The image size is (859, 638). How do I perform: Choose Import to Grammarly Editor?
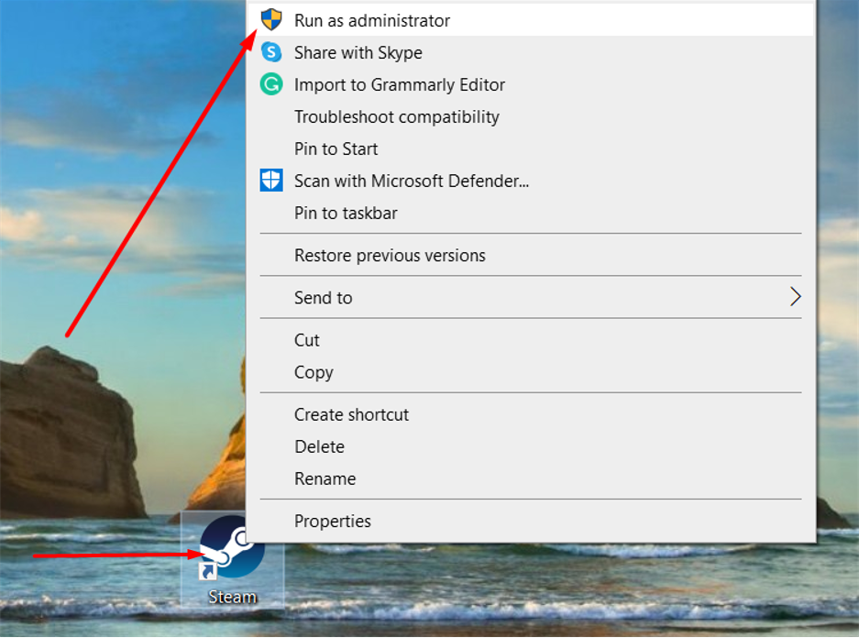tap(530, 84)
